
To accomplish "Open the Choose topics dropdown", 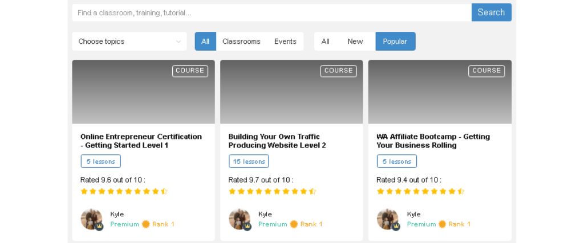I will tap(129, 41).
